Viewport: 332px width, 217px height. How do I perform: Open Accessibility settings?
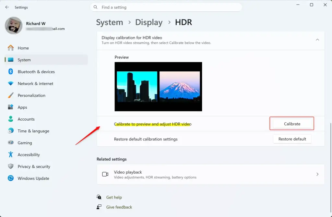(46, 155)
